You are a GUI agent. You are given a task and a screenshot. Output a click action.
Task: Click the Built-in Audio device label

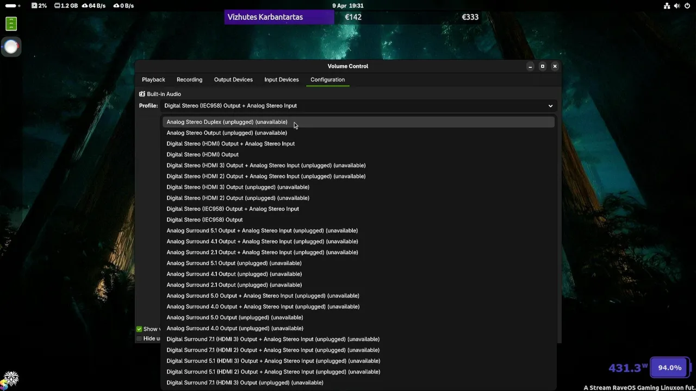(x=164, y=94)
